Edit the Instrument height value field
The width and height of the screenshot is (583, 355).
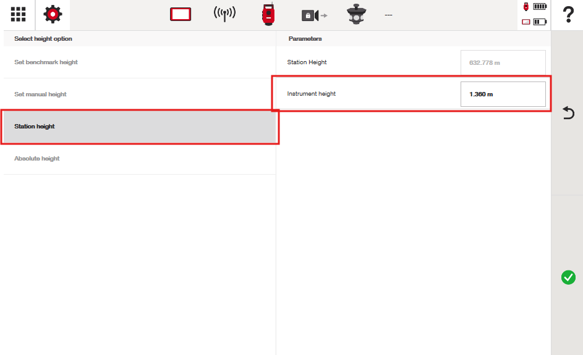coord(503,94)
